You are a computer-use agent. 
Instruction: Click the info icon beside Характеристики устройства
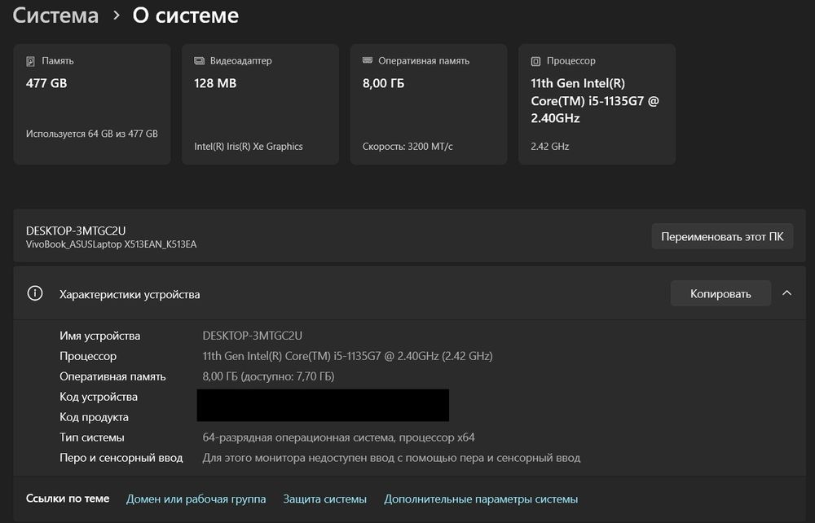(35, 293)
